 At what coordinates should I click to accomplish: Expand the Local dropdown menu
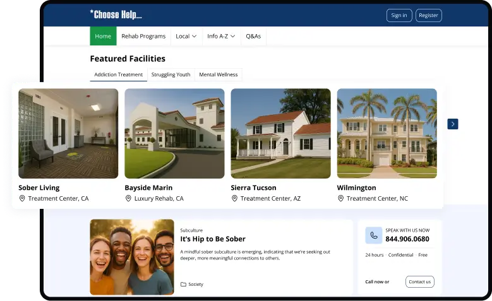[186, 37]
